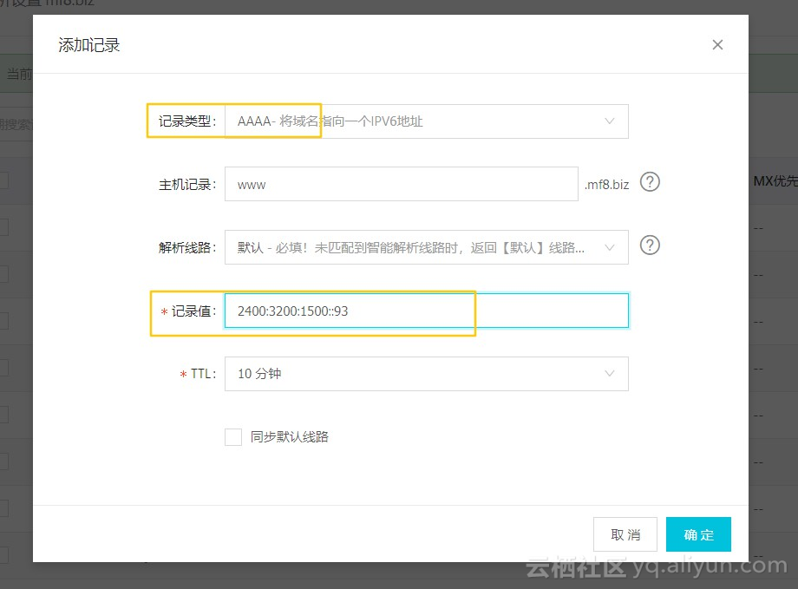Click the .mf8.biz domain suffix text
This screenshot has height=589, width=798.
tap(606, 184)
